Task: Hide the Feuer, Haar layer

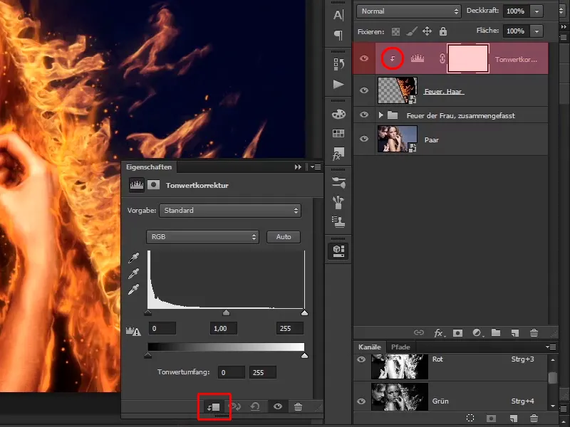Action: pyautogui.click(x=364, y=90)
